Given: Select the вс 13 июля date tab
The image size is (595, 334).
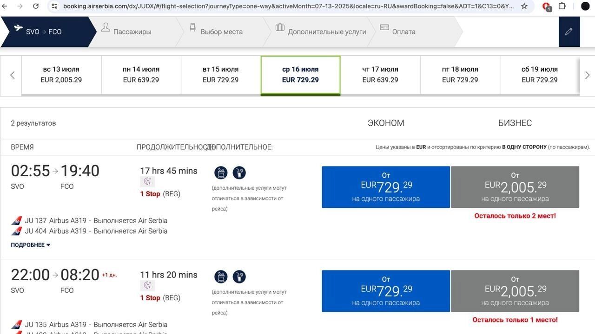Looking at the screenshot, I should pos(61,75).
